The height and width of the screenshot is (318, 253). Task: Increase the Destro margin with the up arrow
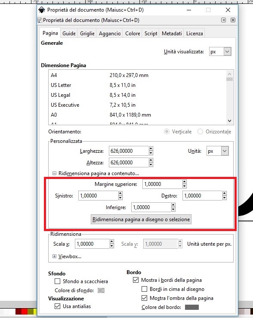[224, 194]
